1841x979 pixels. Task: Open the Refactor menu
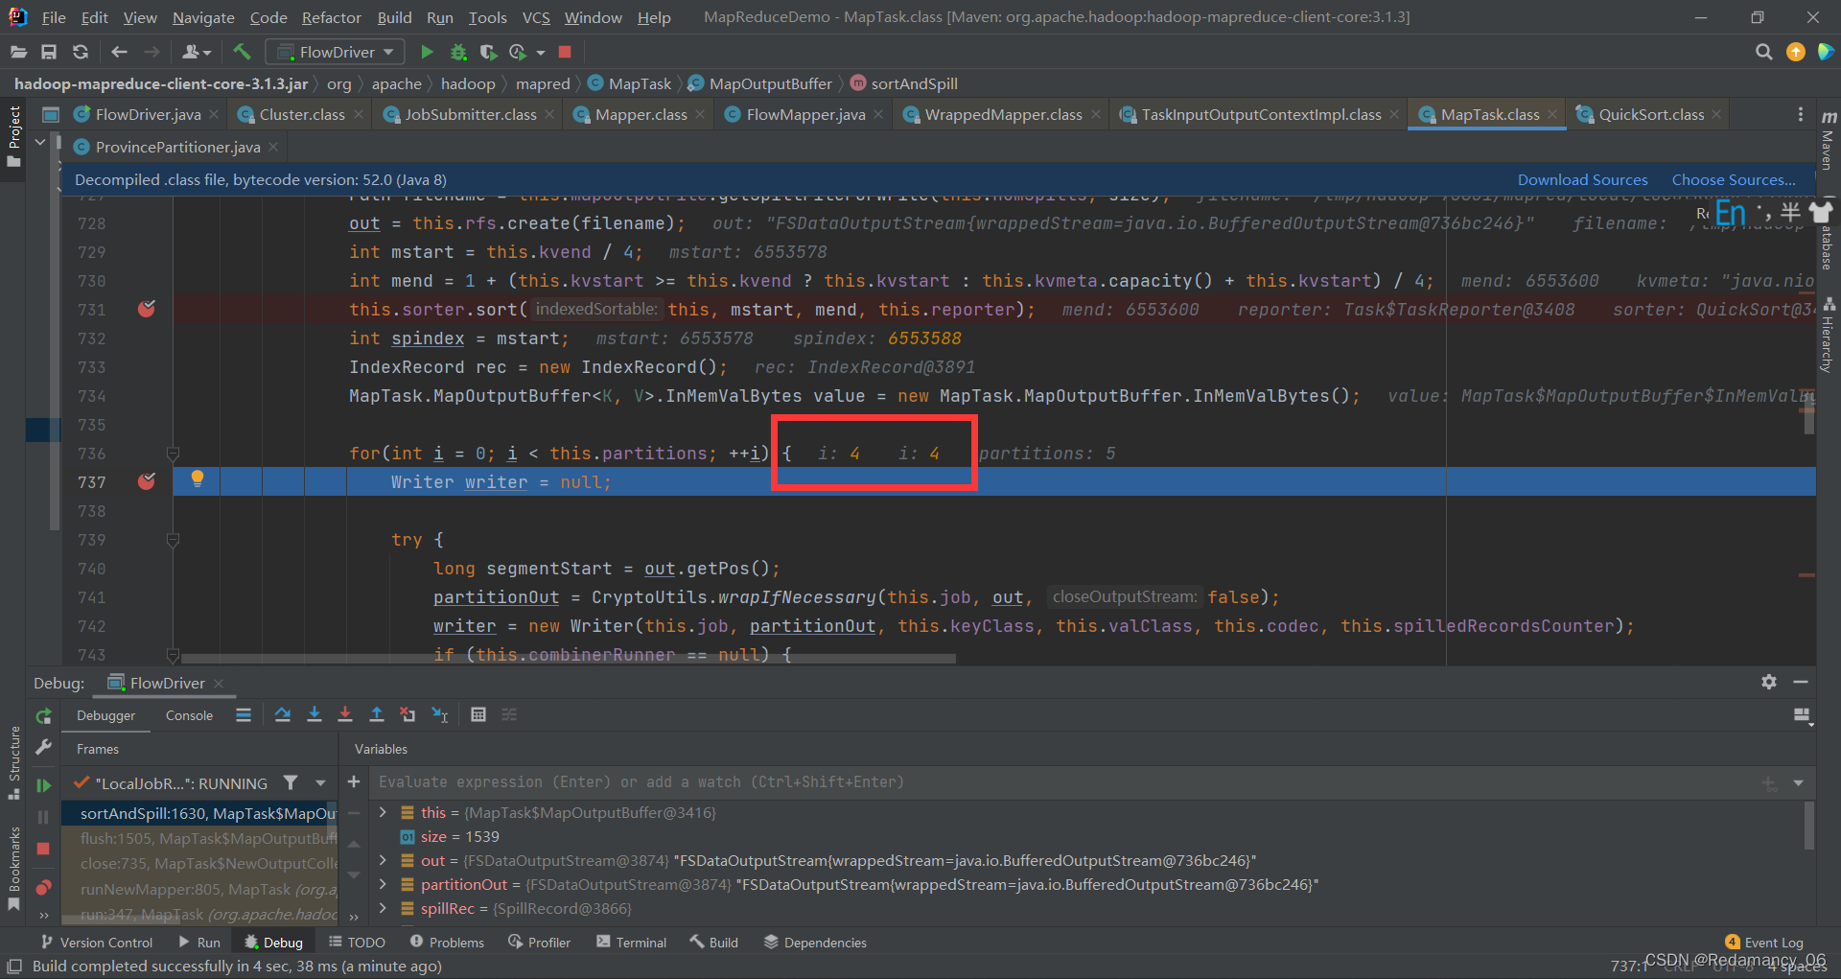(x=331, y=17)
